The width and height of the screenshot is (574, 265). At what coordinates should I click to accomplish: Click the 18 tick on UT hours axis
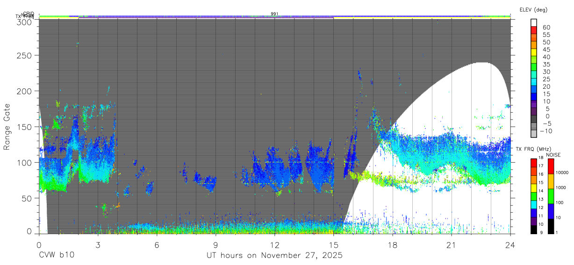(x=392, y=244)
